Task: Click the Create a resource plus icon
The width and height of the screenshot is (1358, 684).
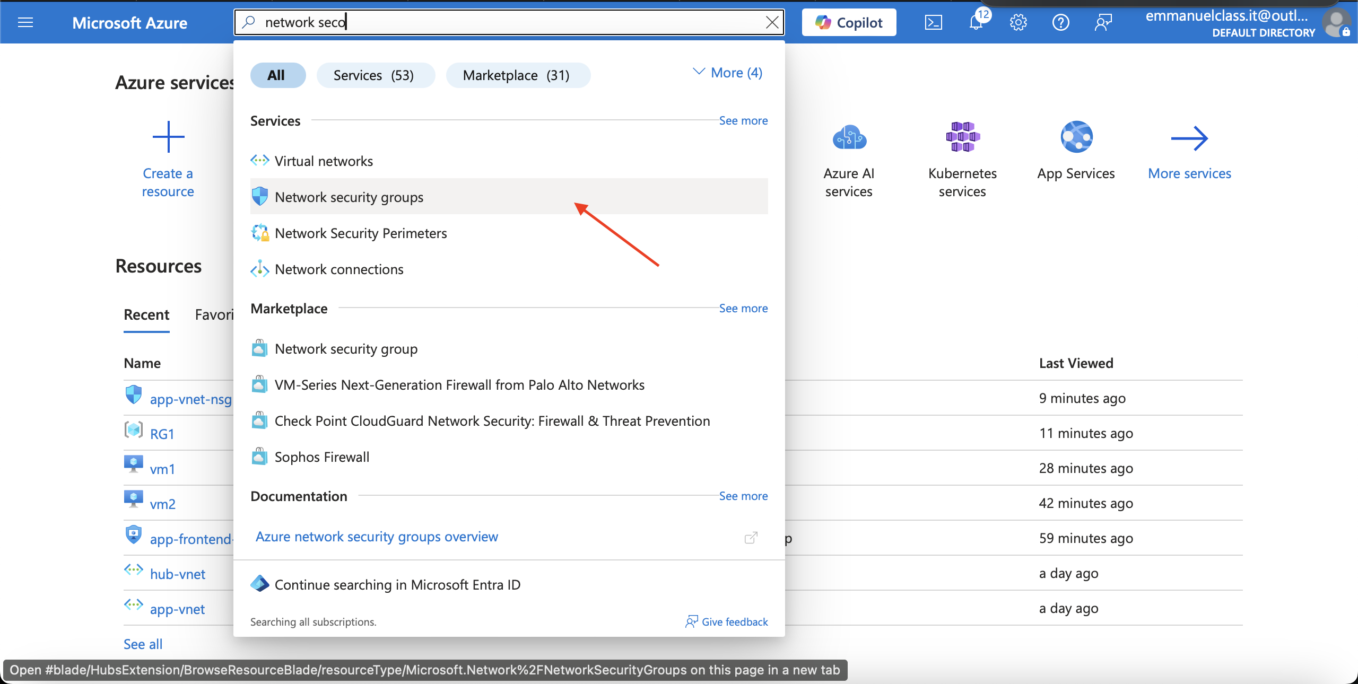Action: tap(168, 137)
